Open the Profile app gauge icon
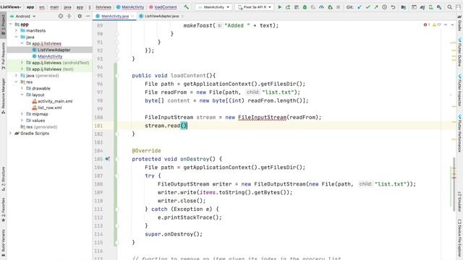This screenshot has height=260, width=463. coord(321,7)
